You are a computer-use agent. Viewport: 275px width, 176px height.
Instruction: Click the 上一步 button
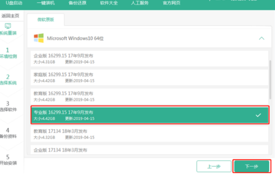(x=214, y=166)
